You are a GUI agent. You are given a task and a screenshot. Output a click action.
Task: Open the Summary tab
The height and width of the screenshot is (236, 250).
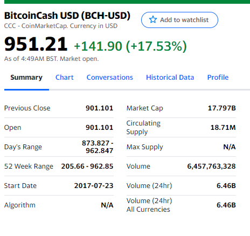(26, 78)
